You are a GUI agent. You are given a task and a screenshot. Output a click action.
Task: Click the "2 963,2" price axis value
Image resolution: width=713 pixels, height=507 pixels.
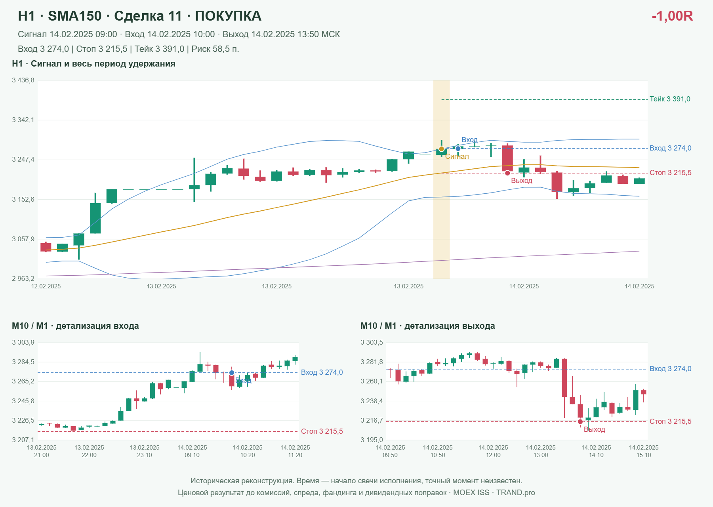[23, 279]
